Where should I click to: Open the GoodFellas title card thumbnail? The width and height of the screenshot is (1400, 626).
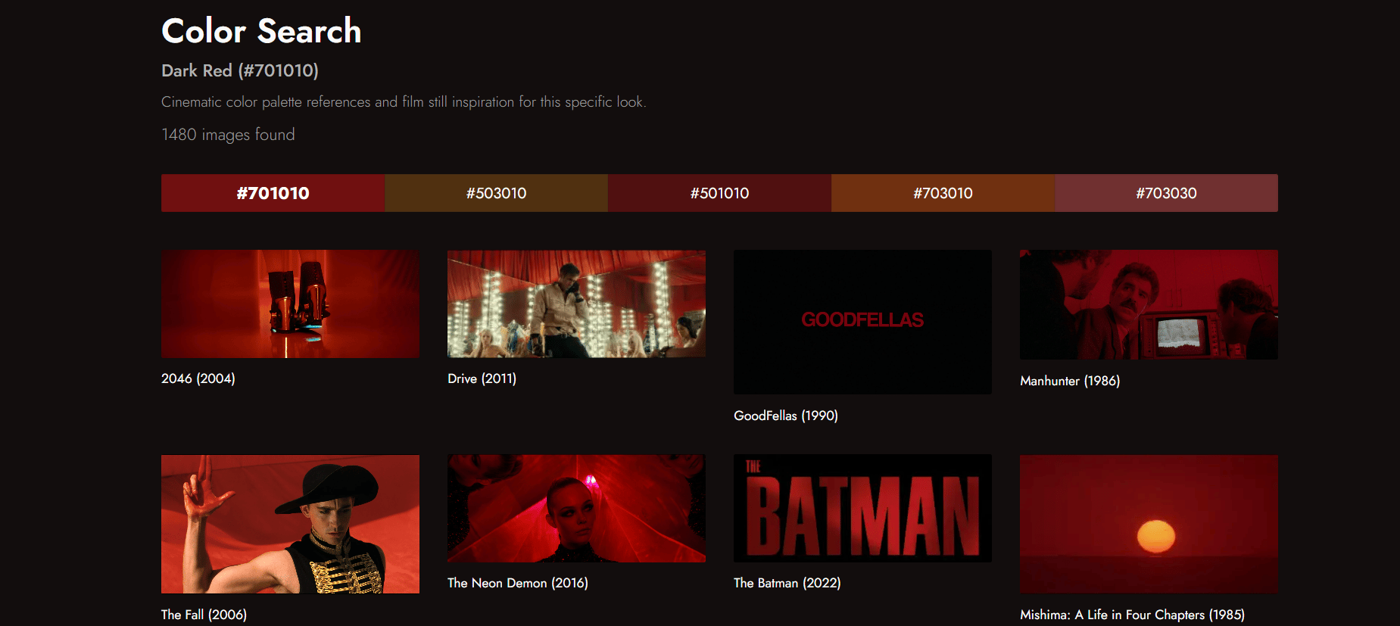point(862,322)
